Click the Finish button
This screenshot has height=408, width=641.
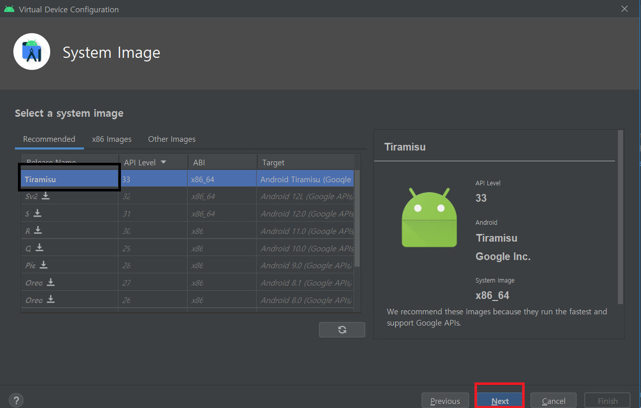(608, 401)
